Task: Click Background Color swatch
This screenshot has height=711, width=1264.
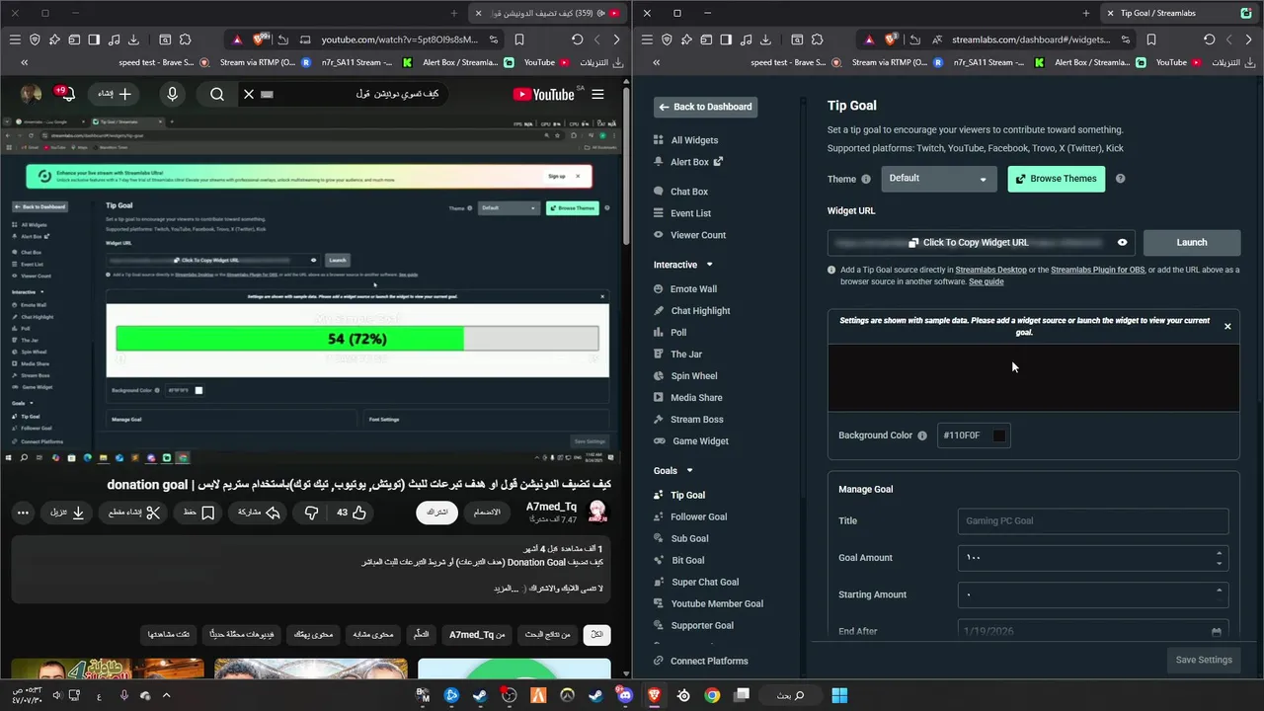Action: 999,435
